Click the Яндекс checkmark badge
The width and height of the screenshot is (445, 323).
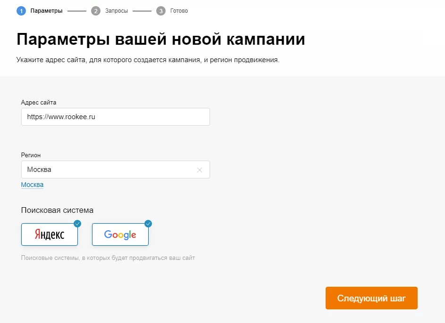coord(77,224)
